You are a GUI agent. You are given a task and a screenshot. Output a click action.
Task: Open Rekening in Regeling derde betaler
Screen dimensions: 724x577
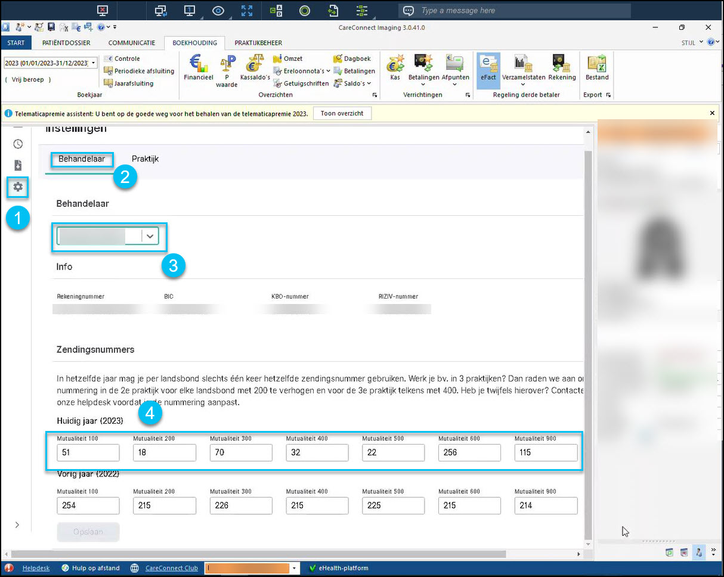pyautogui.click(x=562, y=67)
